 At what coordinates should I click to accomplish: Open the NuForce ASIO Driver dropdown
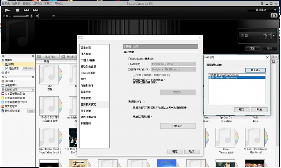173,64
